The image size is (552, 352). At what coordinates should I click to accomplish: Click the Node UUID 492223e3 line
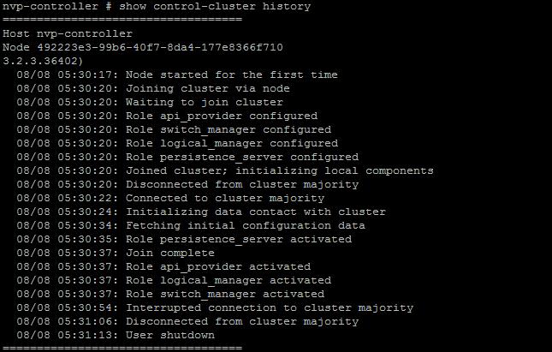coord(143,48)
